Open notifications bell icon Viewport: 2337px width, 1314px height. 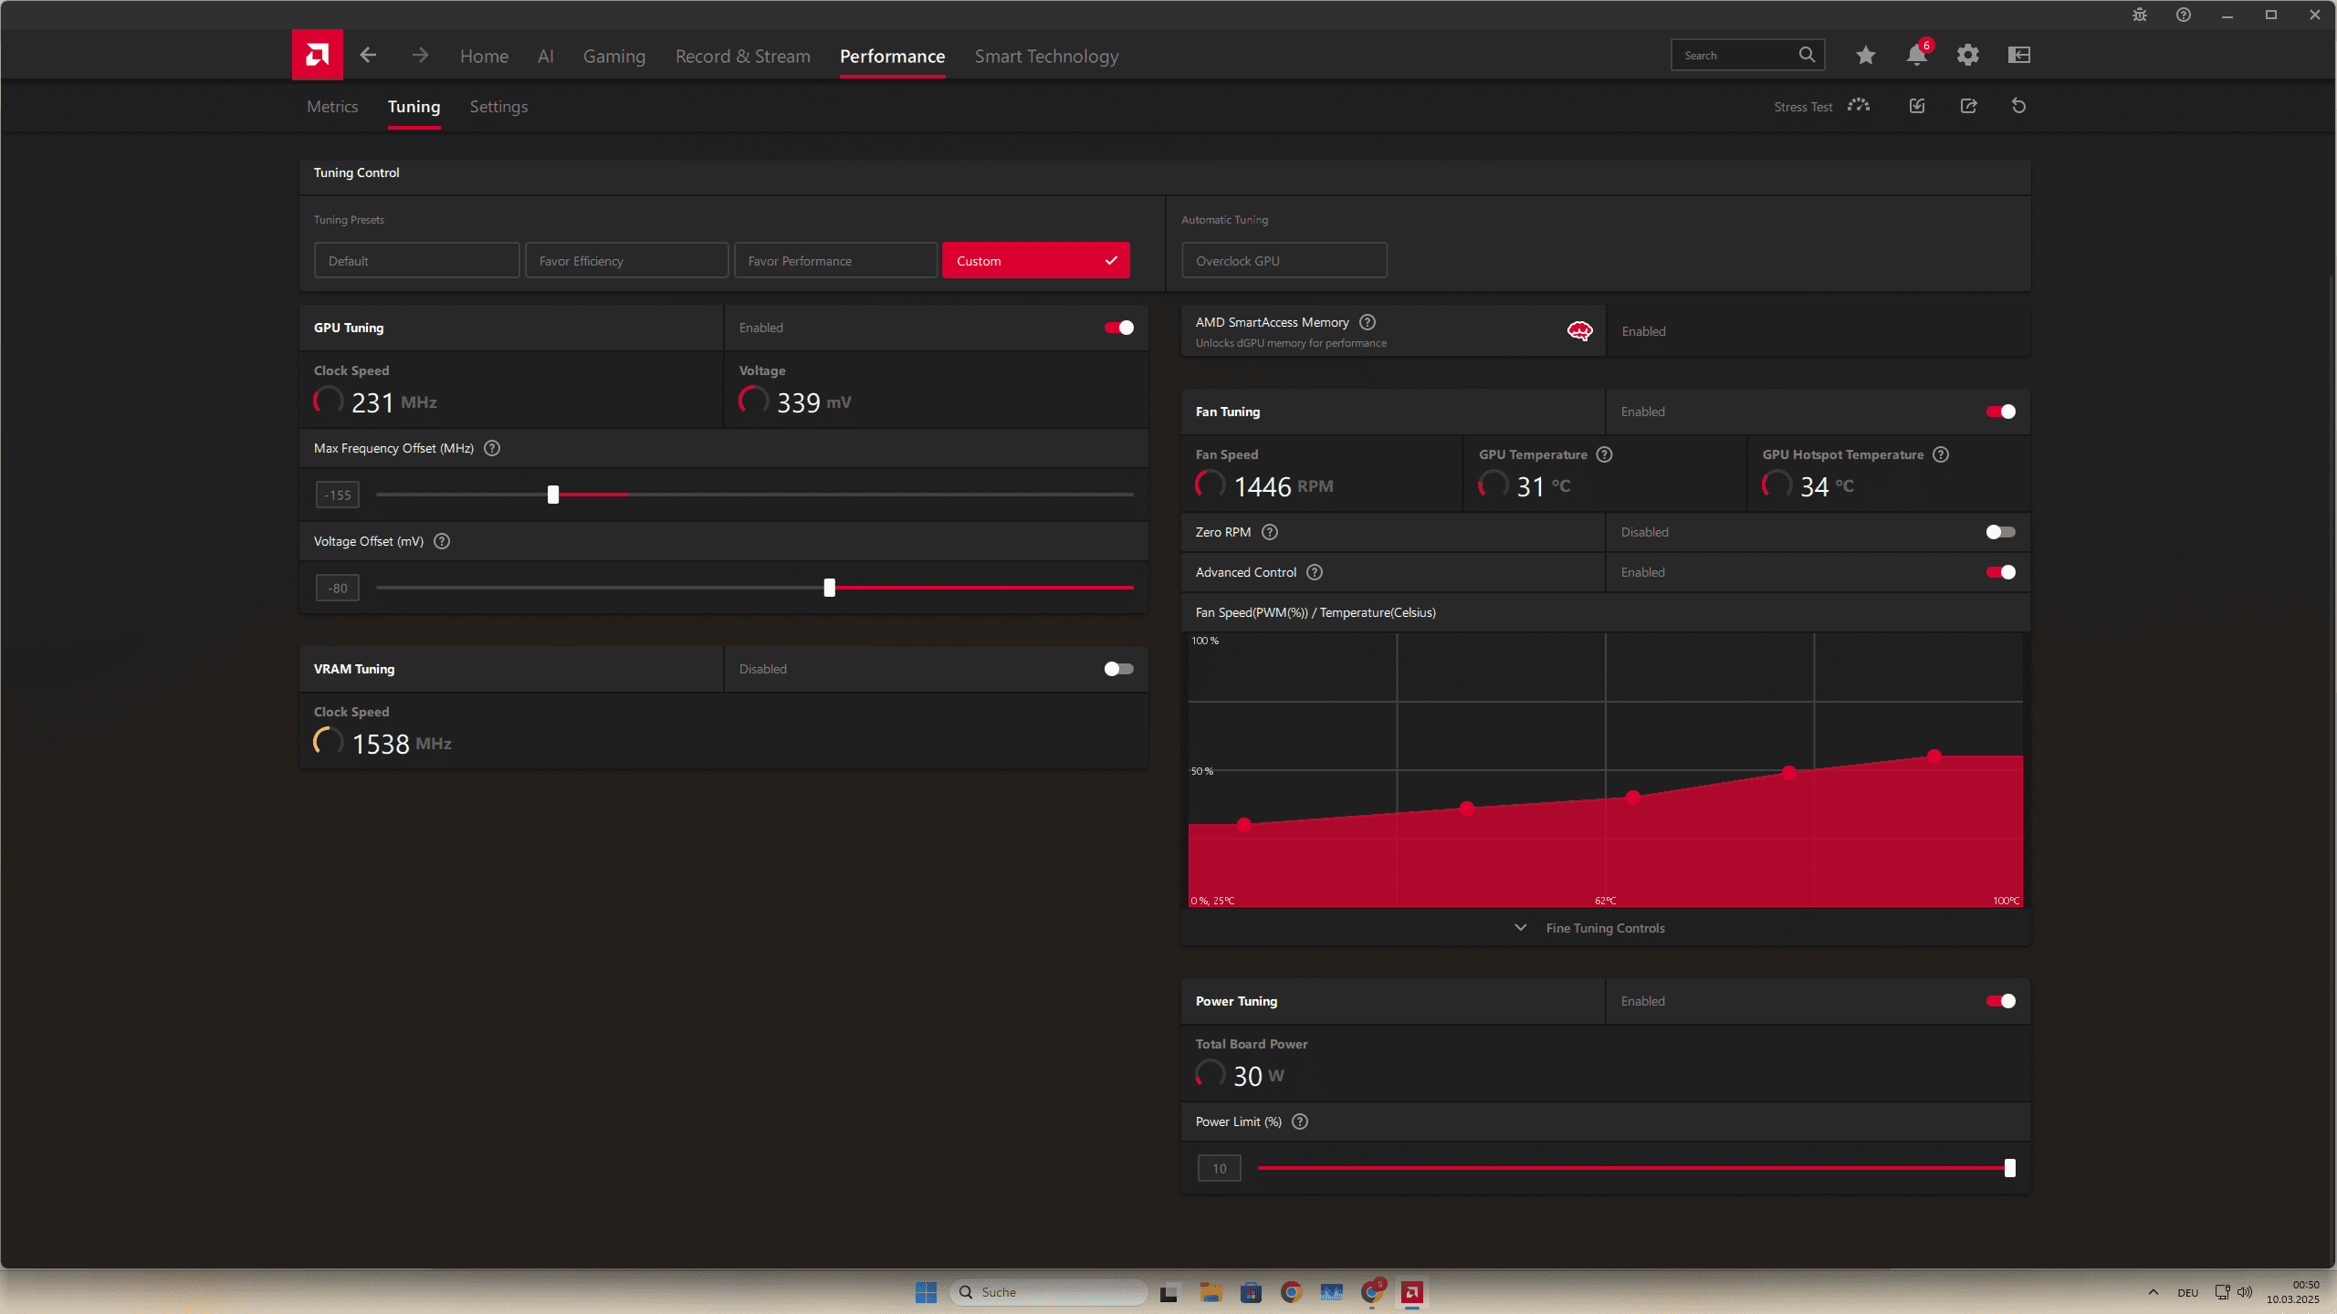[x=1916, y=55]
